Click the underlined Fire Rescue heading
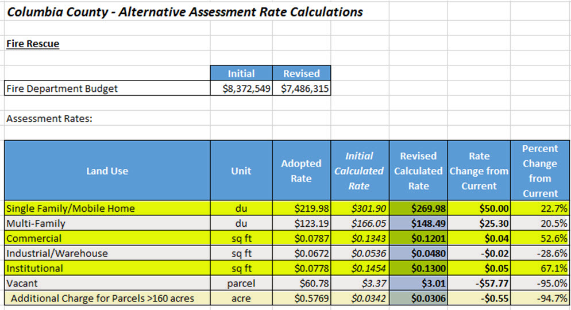 tap(33, 44)
